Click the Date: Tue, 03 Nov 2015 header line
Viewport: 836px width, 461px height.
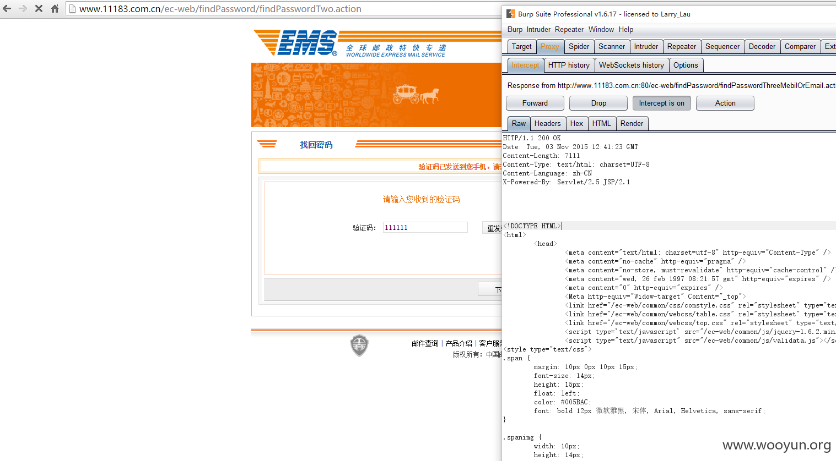pos(570,147)
